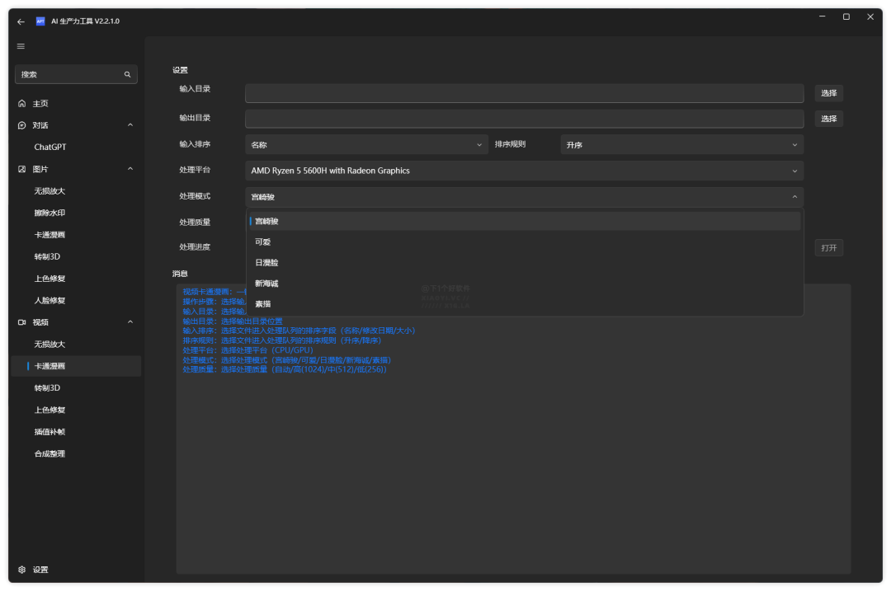Click the search magnifier icon
The image size is (891, 591).
pos(127,74)
